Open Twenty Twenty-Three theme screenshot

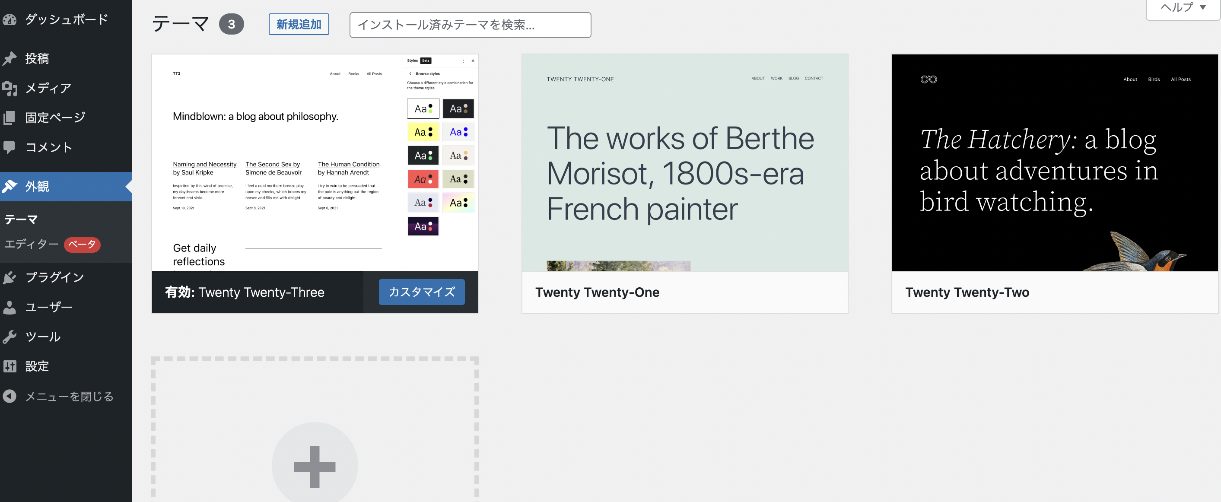[315, 162]
